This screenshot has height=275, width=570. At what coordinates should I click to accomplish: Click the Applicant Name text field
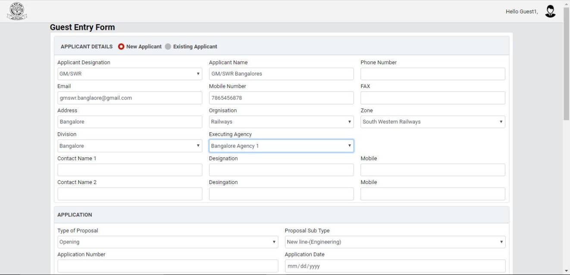coord(281,74)
